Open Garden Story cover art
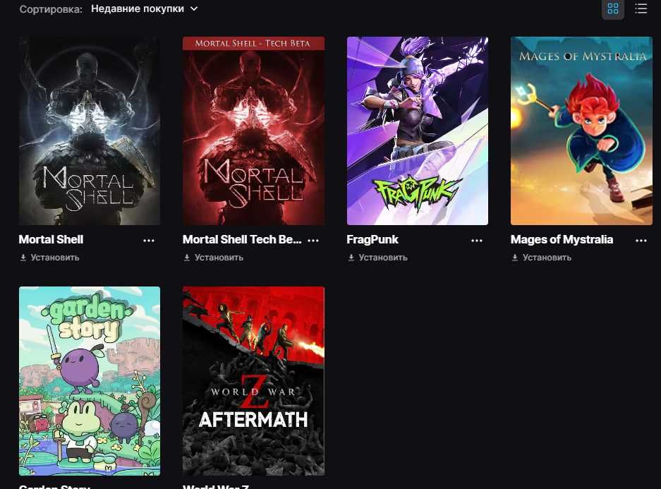The image size is (661, 489). 90,381
